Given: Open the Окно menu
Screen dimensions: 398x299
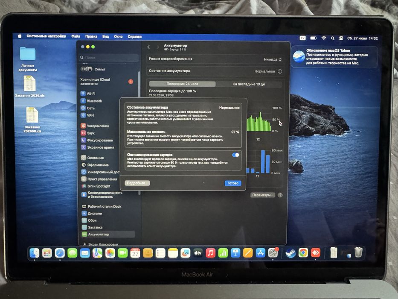Looking at the screenshot, I should pyautogui.click(x=118, y=37).
